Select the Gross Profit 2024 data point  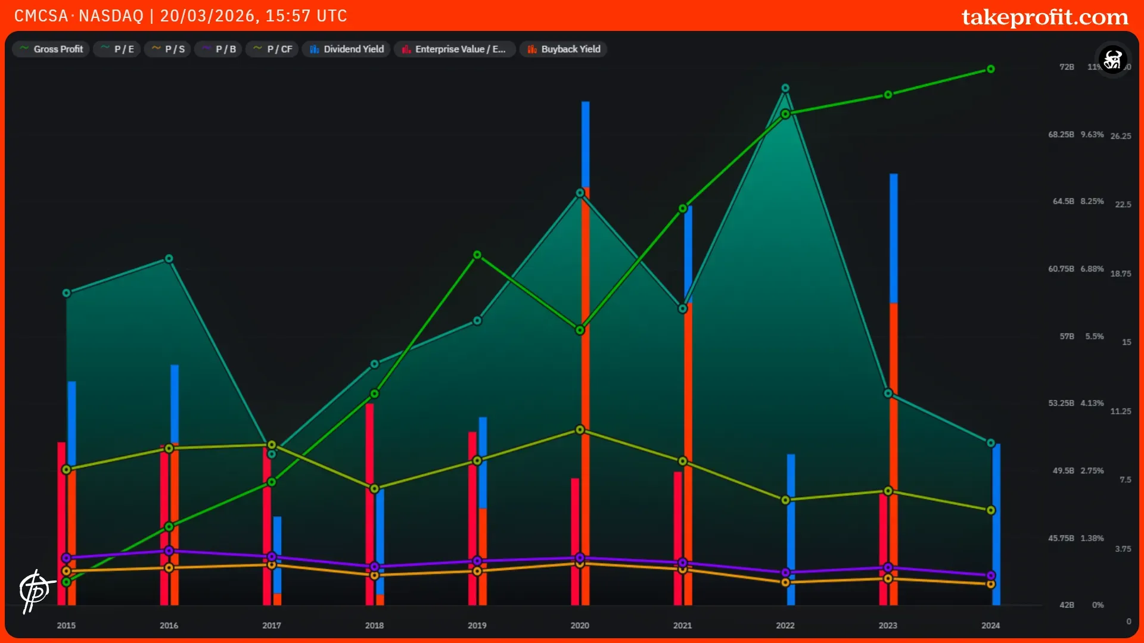point(990,70)
